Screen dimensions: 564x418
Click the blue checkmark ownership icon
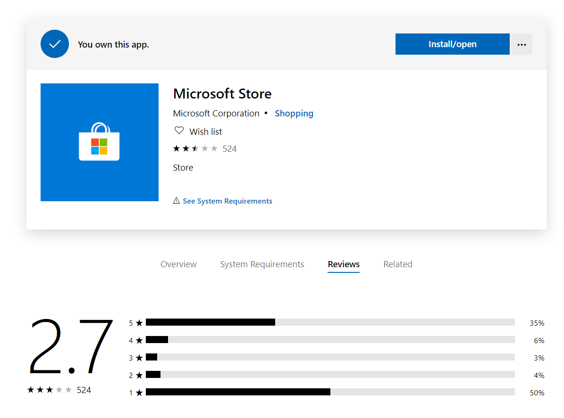[x=55, y=44]
